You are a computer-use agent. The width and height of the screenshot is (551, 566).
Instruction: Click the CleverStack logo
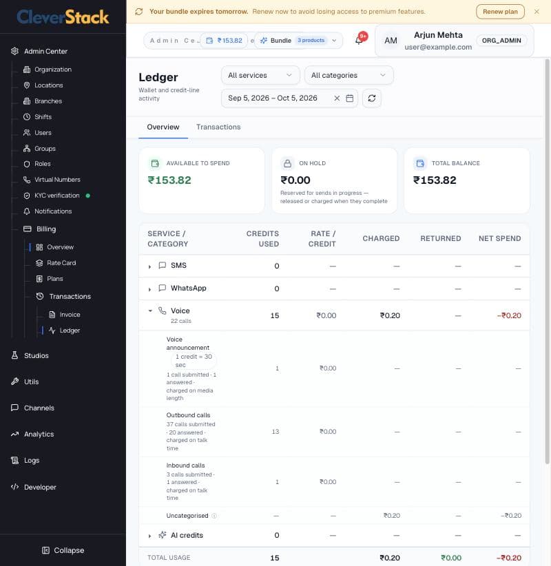pyautogui.click(x=63, y=17)
